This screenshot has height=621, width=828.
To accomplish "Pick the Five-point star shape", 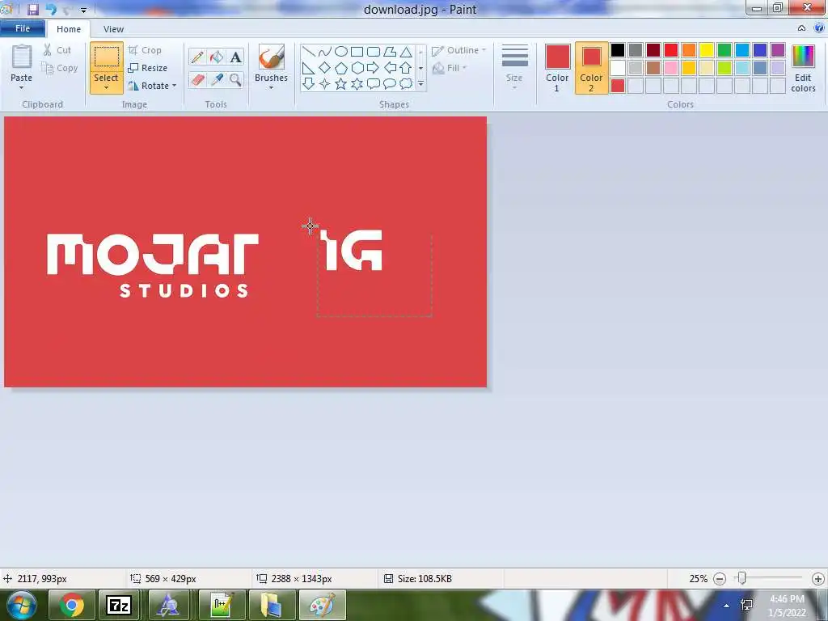I will coord(341,83).
